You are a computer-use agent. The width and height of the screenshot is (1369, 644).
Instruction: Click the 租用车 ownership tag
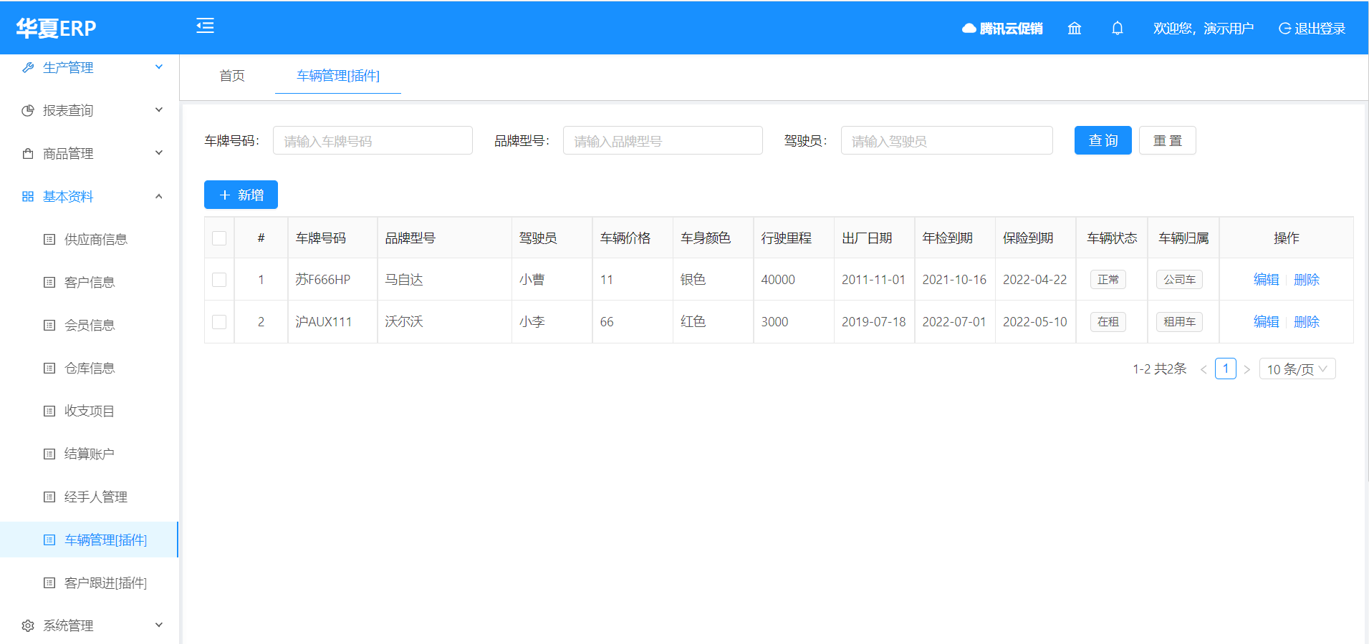coord(1179,322)
